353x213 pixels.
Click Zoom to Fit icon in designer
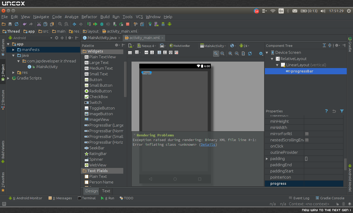pyautogui.click(x=216, y=54)
